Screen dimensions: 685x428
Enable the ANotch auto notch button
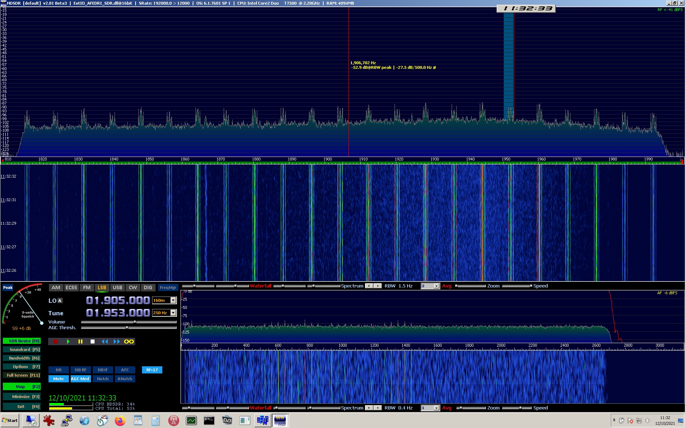pyautogui.click(x=125, y=379)
